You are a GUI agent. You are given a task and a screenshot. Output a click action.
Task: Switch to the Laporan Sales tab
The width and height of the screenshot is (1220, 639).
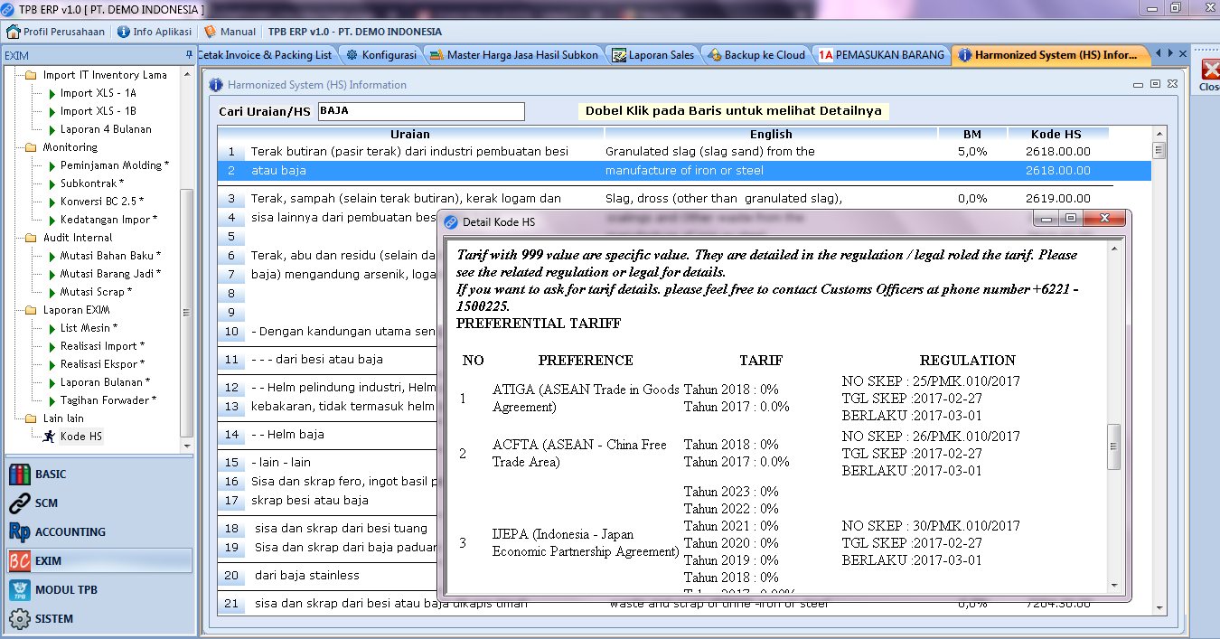tap(653, 55)
